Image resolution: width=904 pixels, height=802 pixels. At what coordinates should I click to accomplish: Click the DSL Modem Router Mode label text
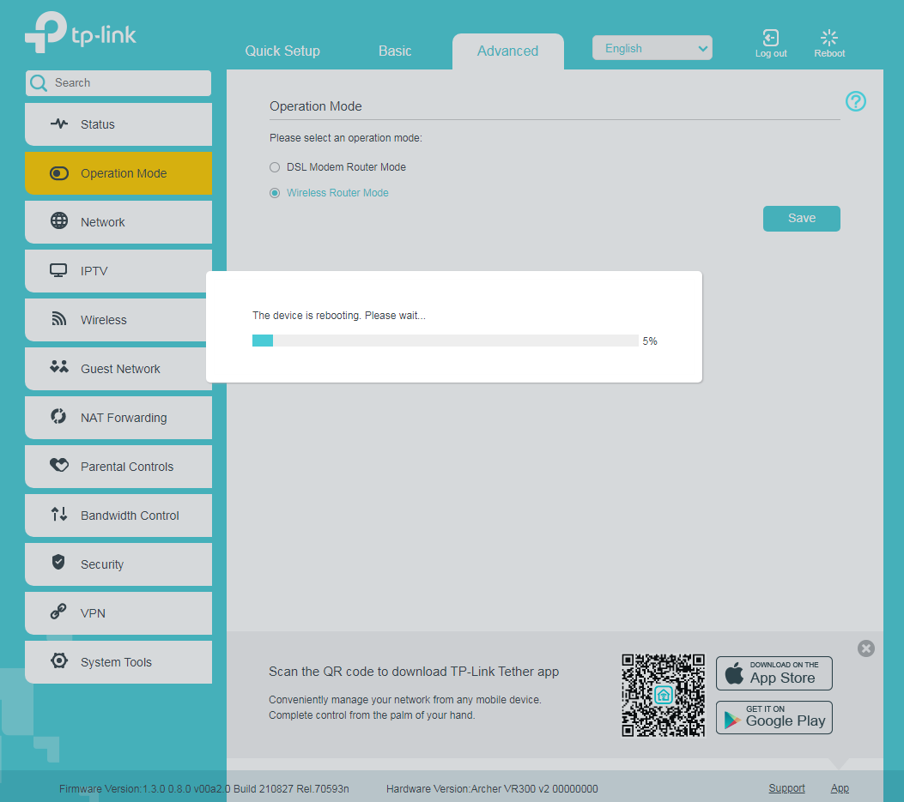[347, 167]
